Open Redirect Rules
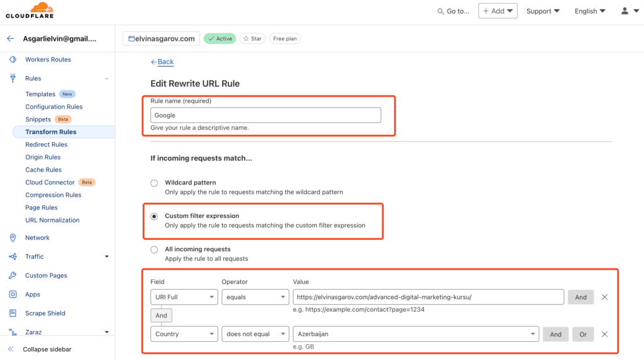Viewport: 644px width, 360px height. click(46, 145)
